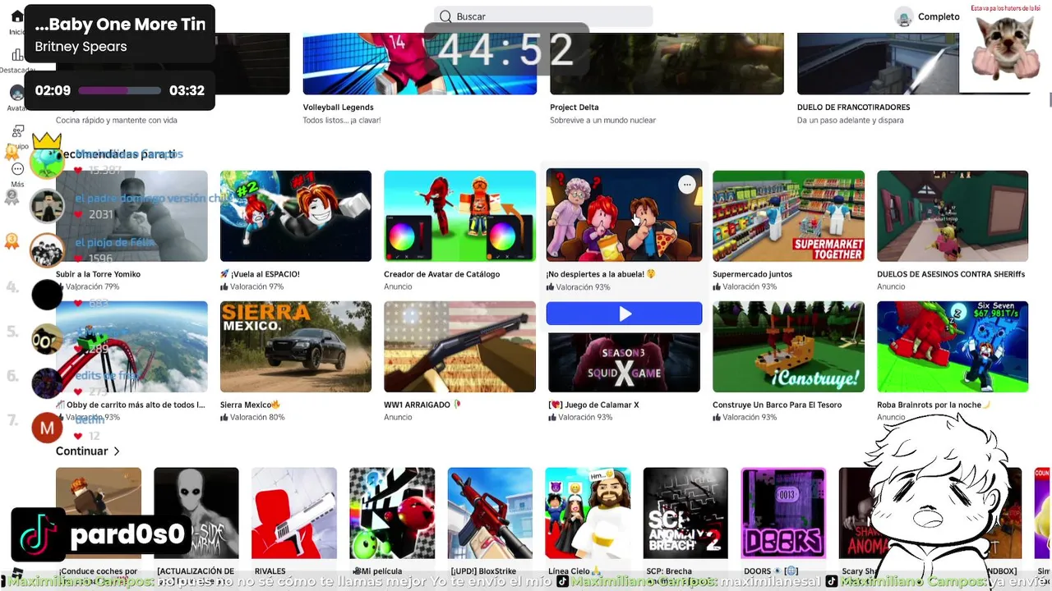Open options menu on the abuela card
This screenshot has width=1052, height=591.
click(687, 185)
